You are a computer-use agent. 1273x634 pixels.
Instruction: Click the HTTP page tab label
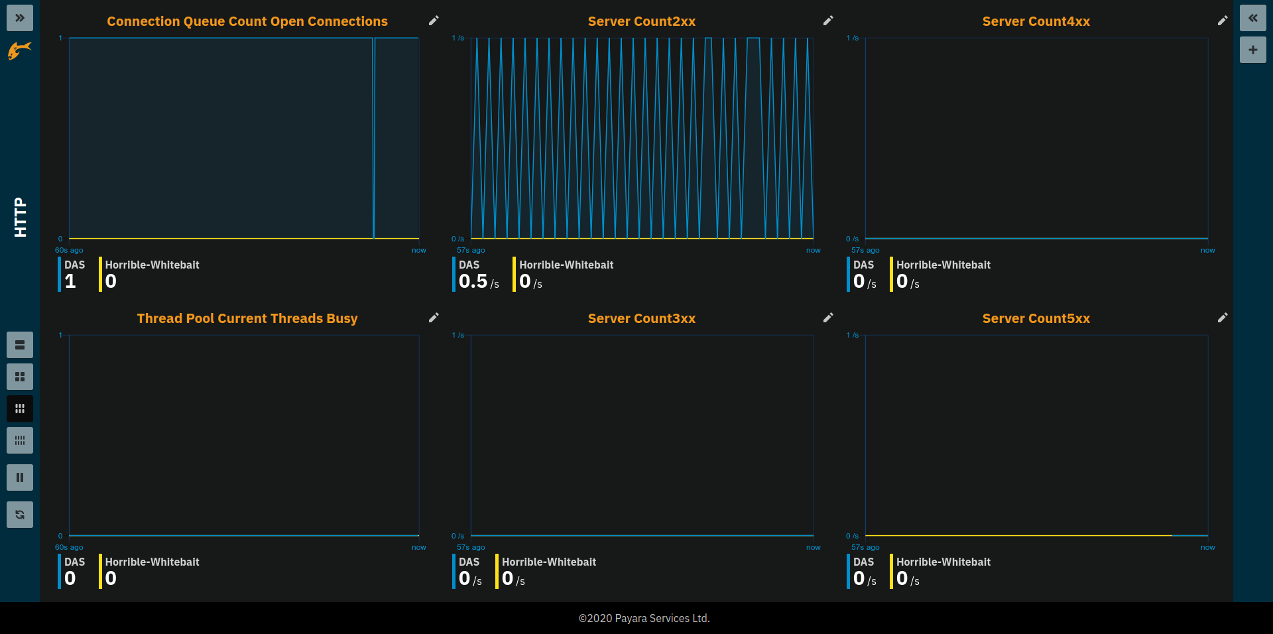click(21, 217)
